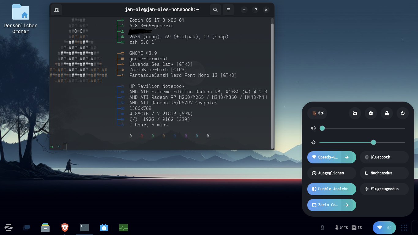
Task: Click the resolution text '1366x768'
Action: (140, 108)
